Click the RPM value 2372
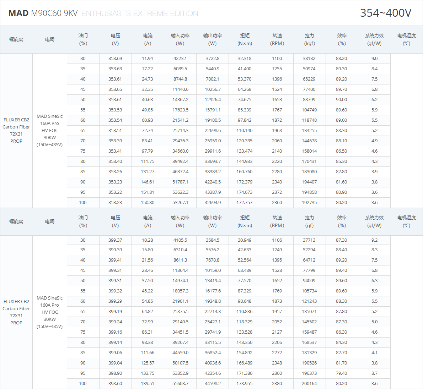The width and height of the screenshot is (423, 389). point(277,192)
